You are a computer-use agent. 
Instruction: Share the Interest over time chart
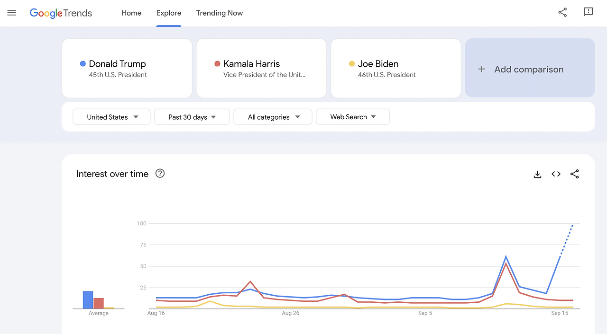[575, 174]
